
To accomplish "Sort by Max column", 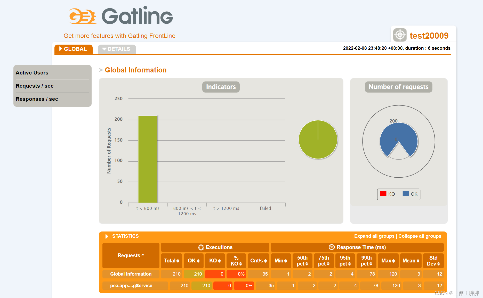I will pyautogui.click(x=388, y=261).
